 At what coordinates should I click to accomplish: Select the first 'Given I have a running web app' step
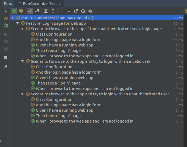pyautogui.click(x=64, y=45)
